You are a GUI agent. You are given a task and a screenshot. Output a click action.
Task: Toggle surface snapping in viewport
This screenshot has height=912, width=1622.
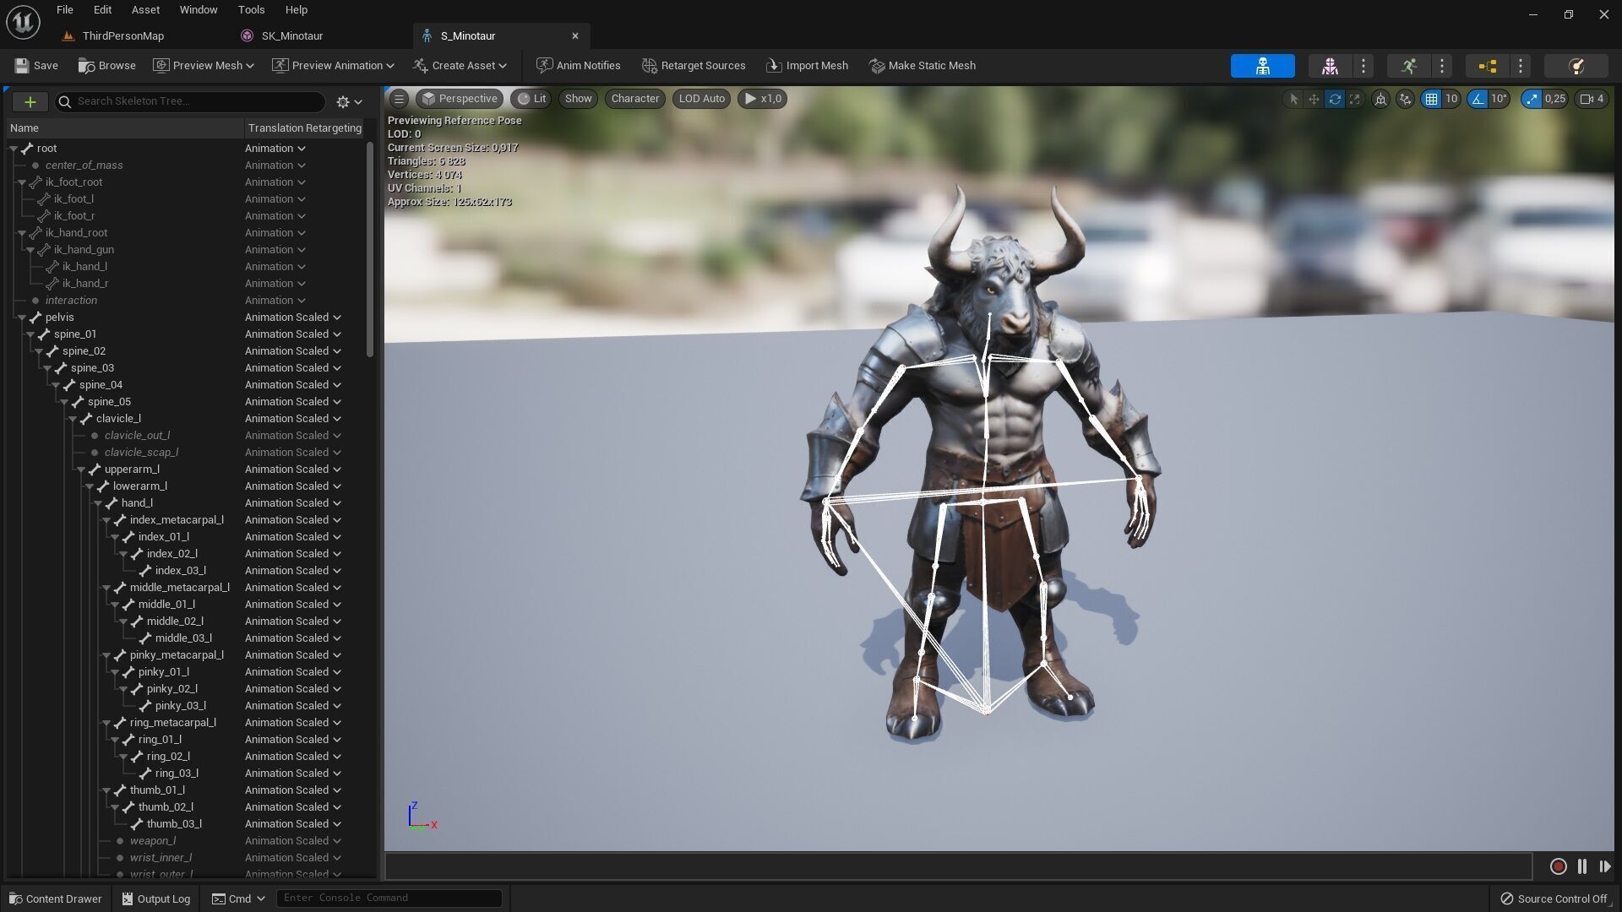coord(1405,99)
